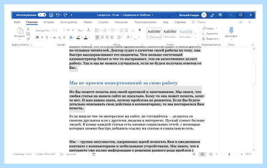Align text left
The height and width of the screenshot is (168, 267).
coord(97,37)
